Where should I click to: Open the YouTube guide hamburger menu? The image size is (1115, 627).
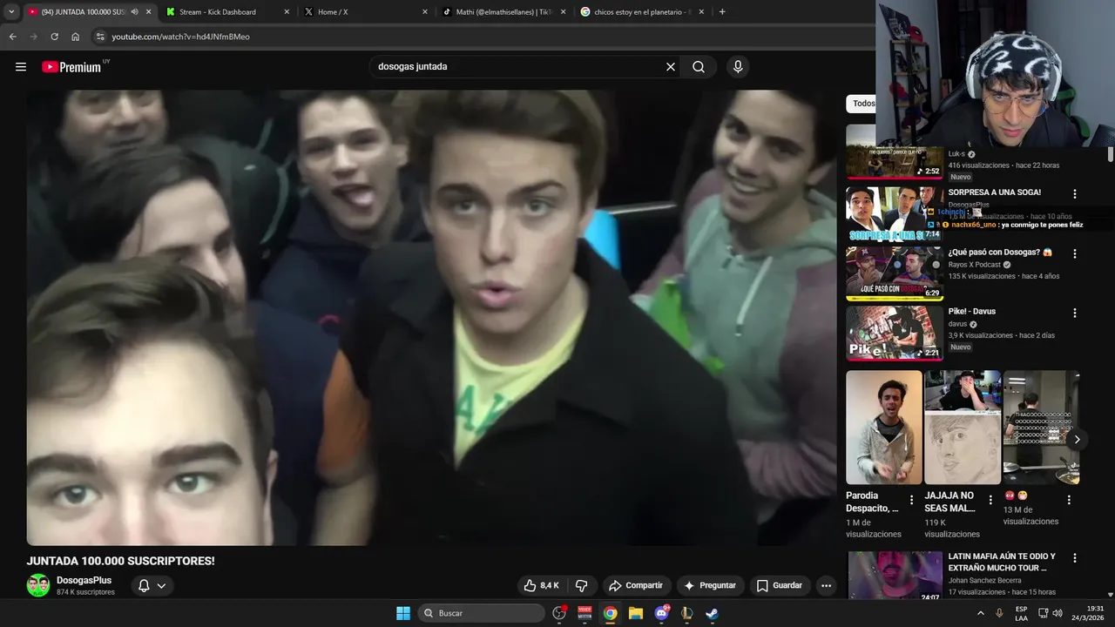(21, 67)
